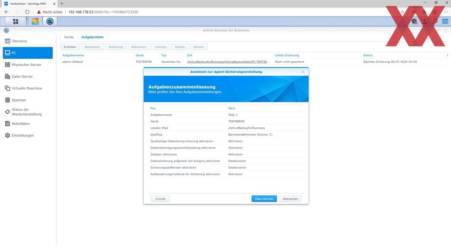
Task: Open DSM search magnifier icon
Action: (435, 22)
